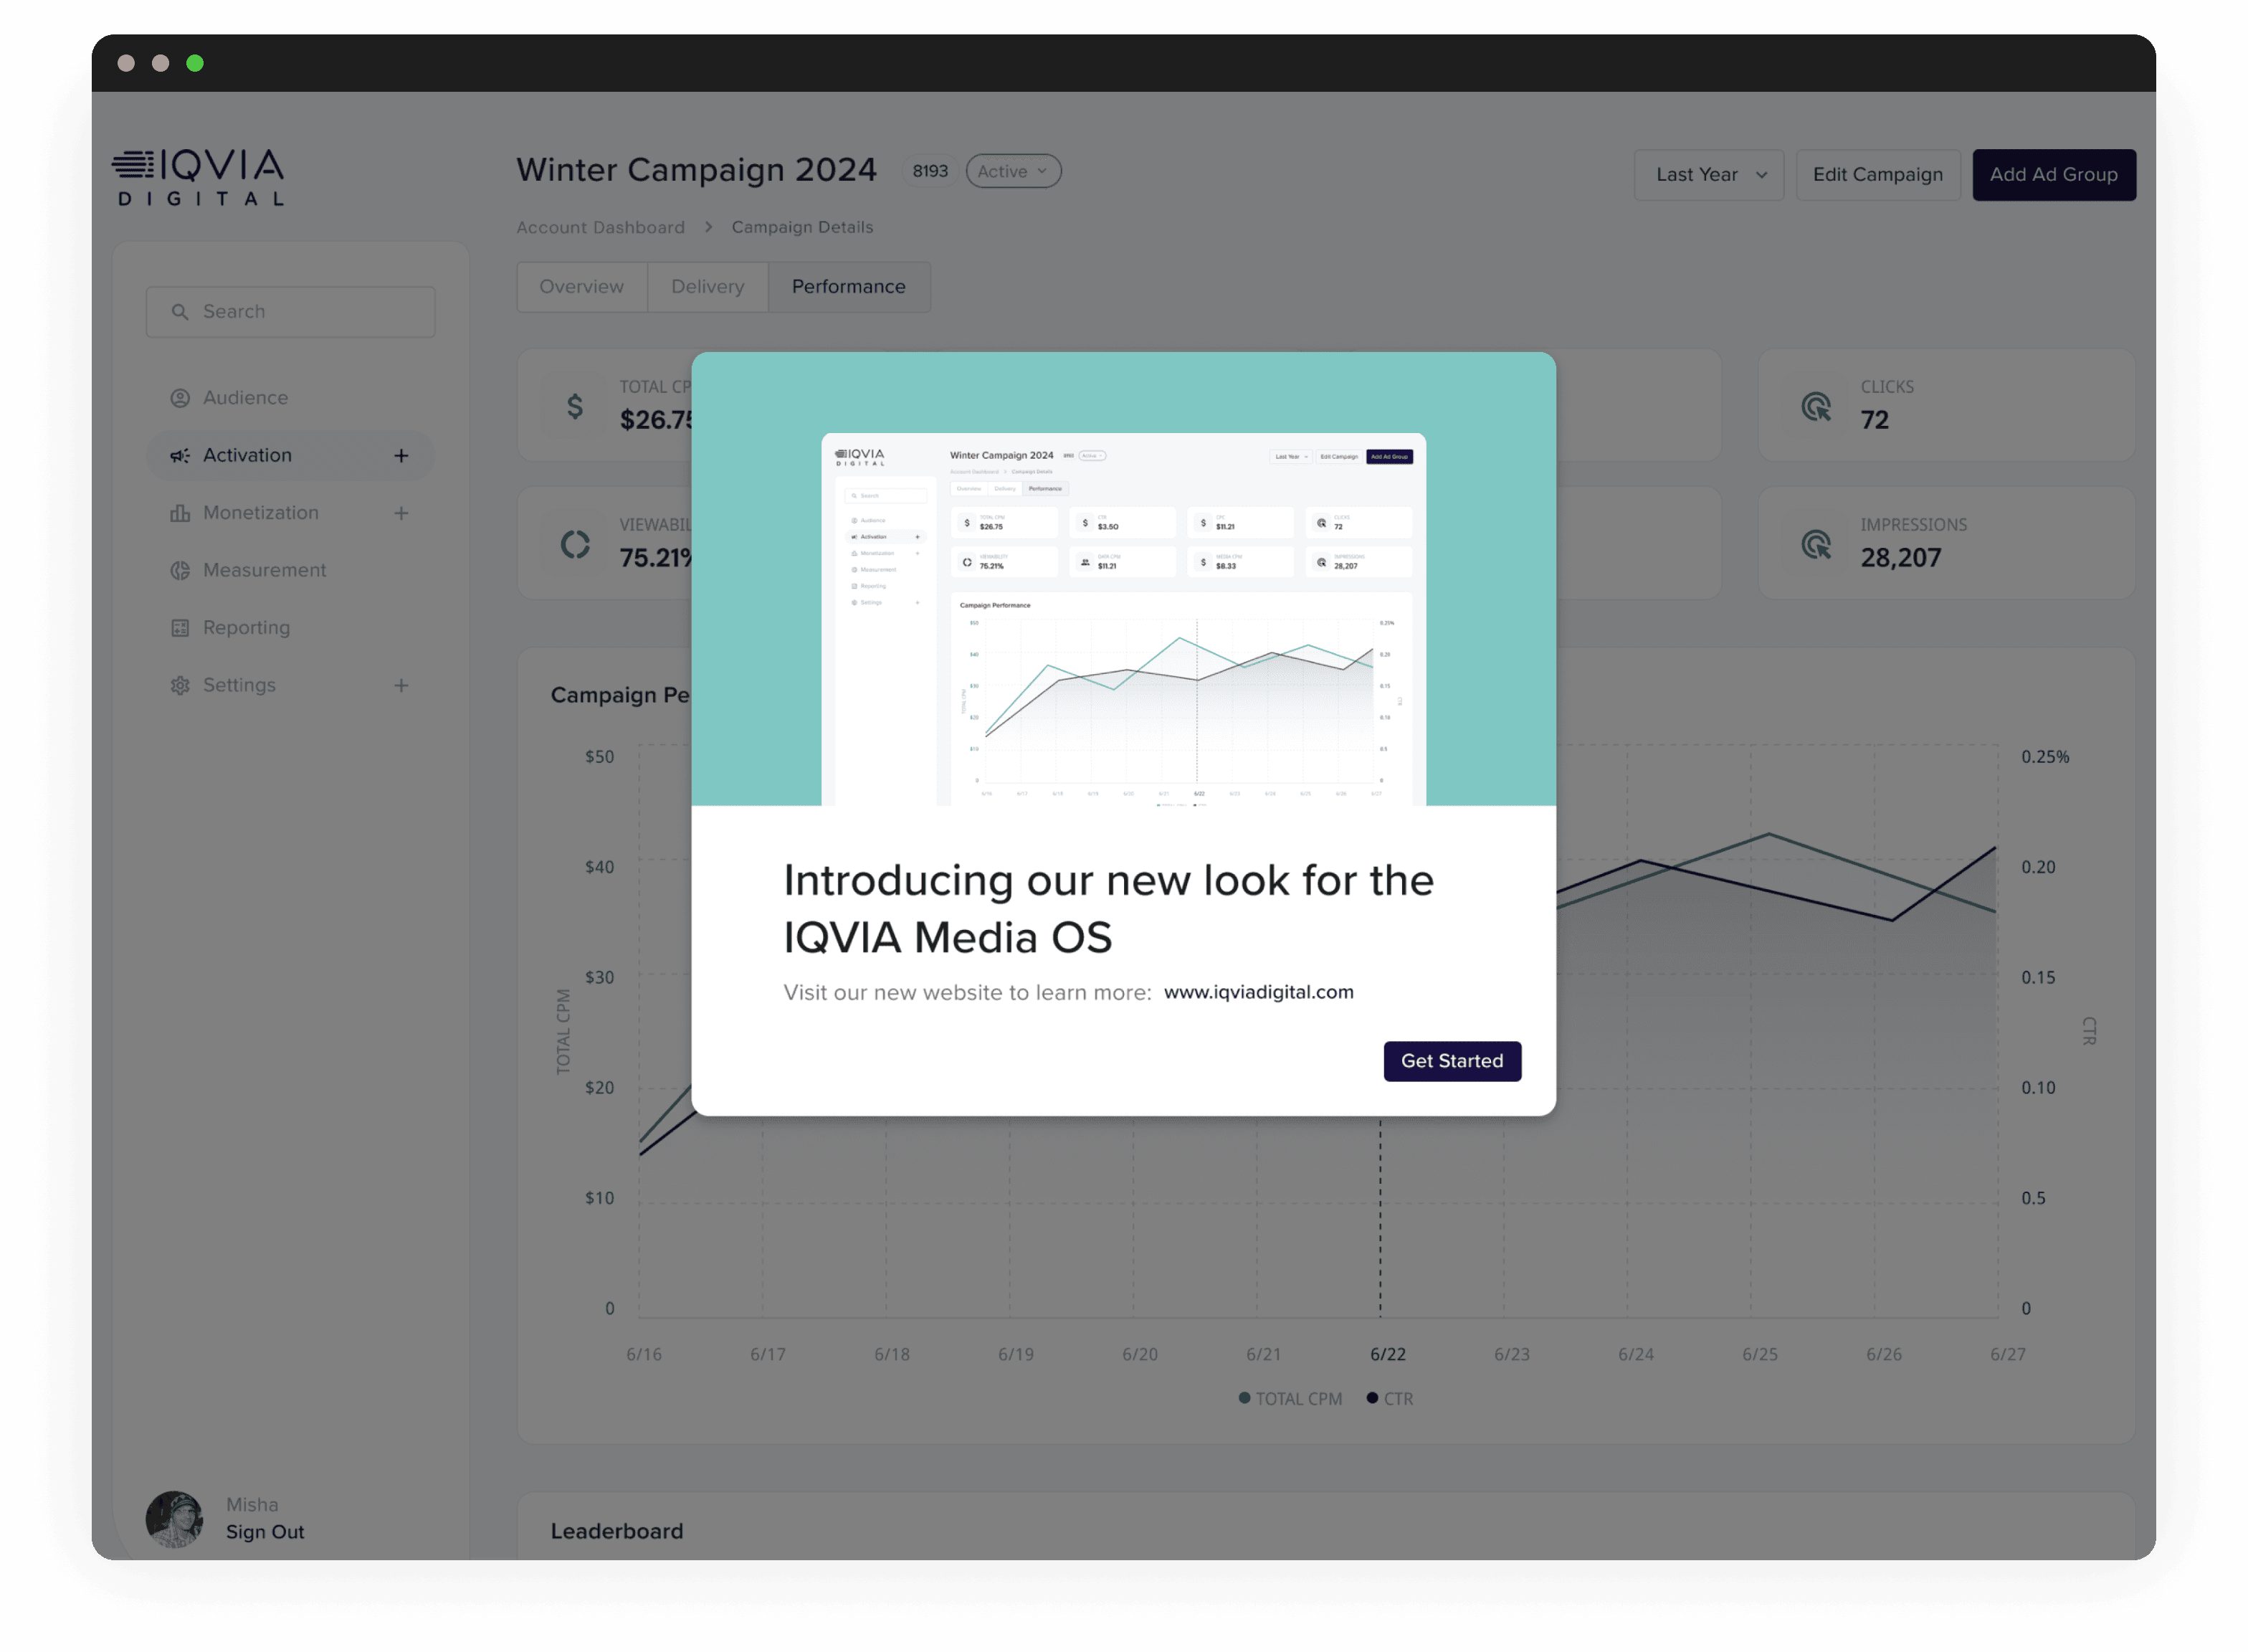This screenshot has height=1652, width=2248.
Task: Click the 6/22 date marker on chart
Action: [1387, 1354]
